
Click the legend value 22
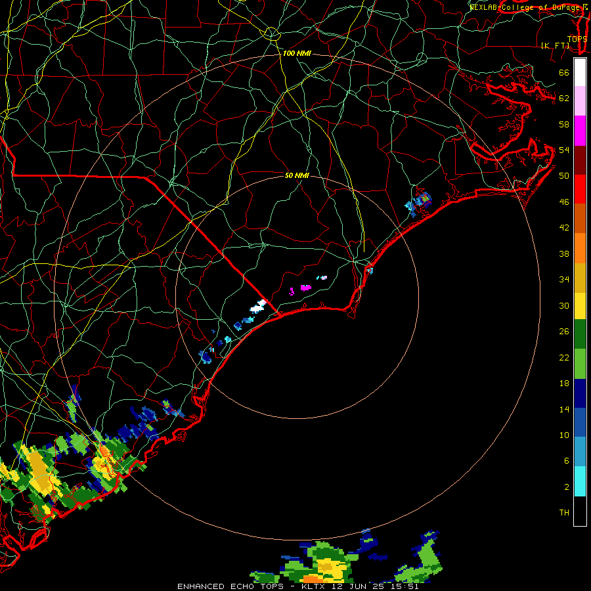(564, 357)
